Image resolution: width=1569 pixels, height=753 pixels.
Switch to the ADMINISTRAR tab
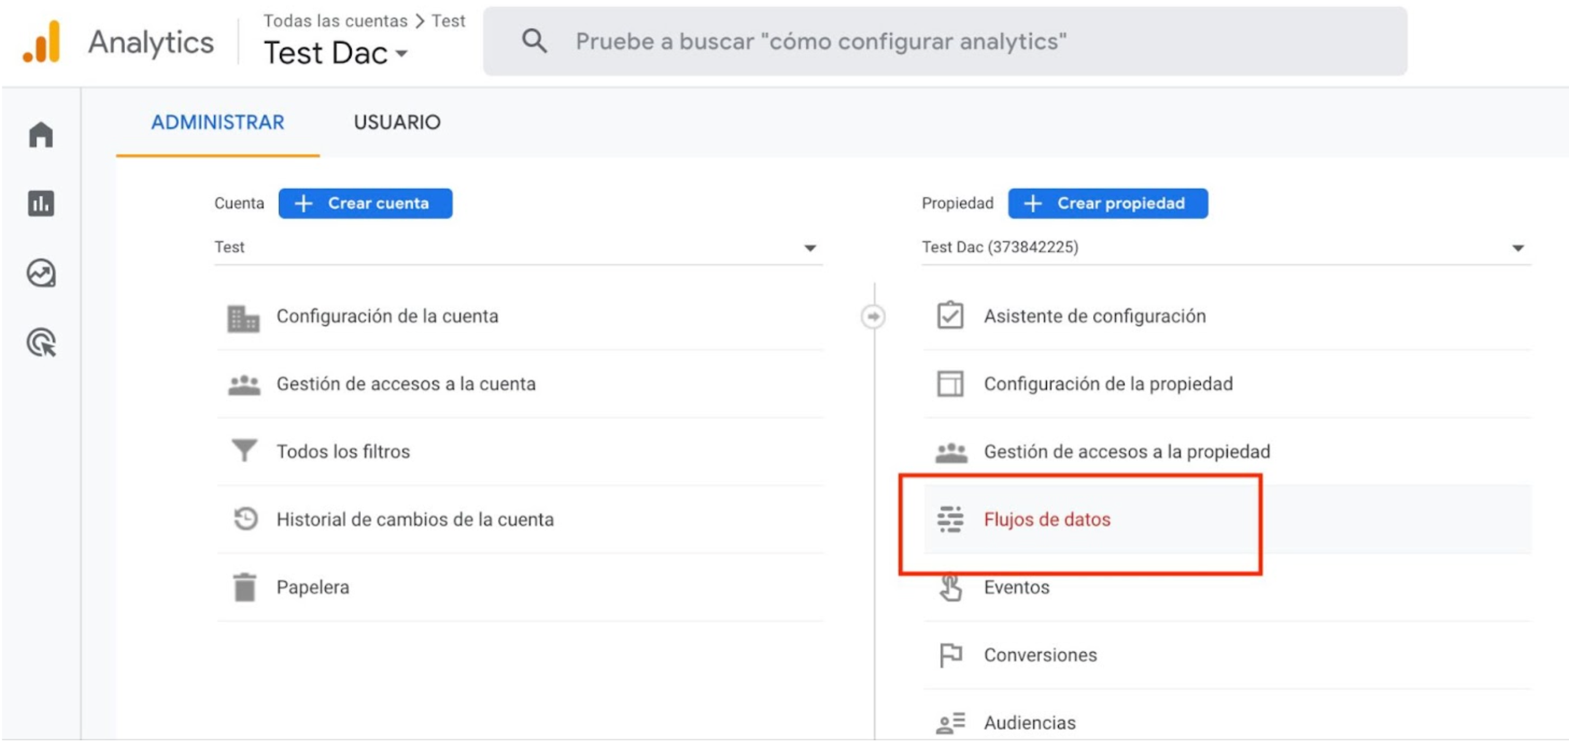(218, 122)
